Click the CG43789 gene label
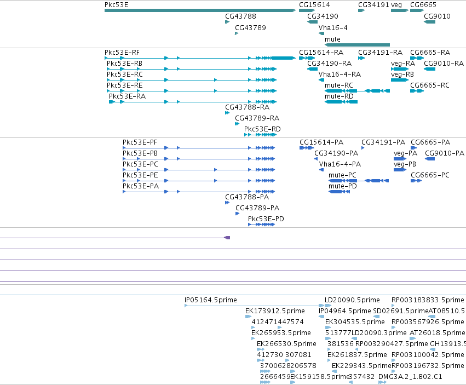This screenshot has width=466, height=385. tap(250, 28)
